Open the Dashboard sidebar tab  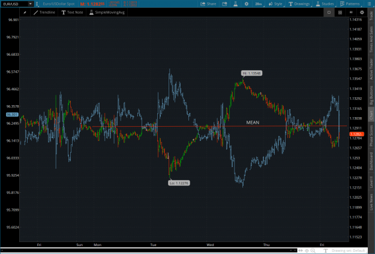tap(371, 161)
